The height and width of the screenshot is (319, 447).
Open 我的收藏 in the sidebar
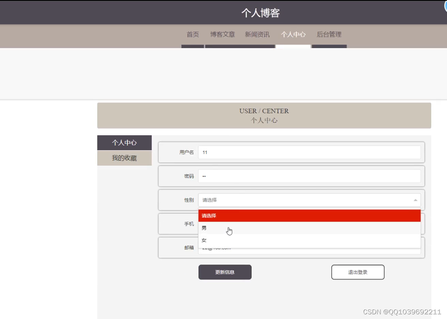pos(124,158)
